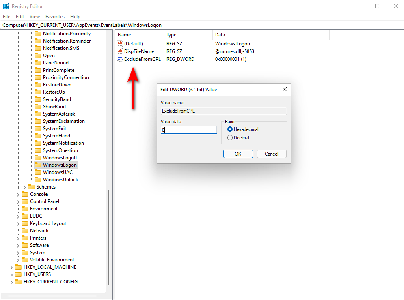This screenshot has width=404, height=300.
Task: Open the File menu
Action: (x=6, y=17)
